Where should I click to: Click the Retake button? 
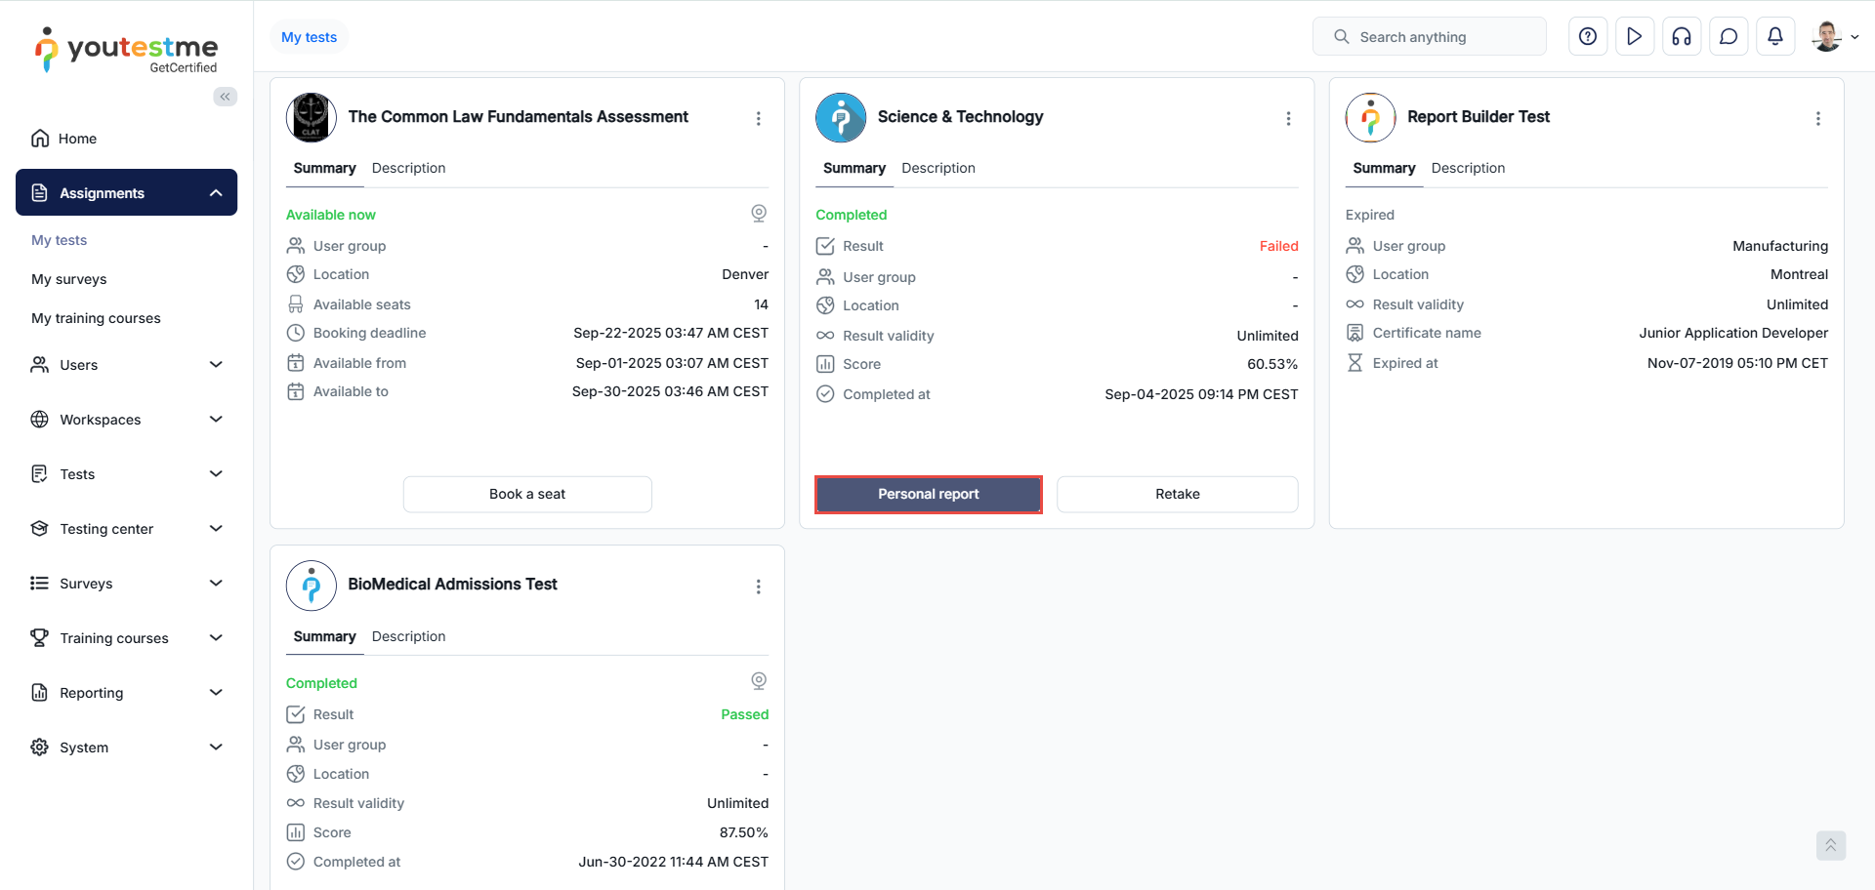(1177, 494)
